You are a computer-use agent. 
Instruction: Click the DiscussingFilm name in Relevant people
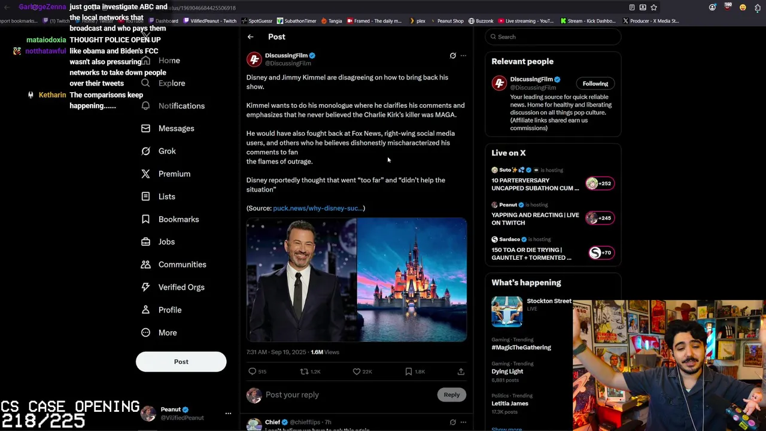click(531, 80)
